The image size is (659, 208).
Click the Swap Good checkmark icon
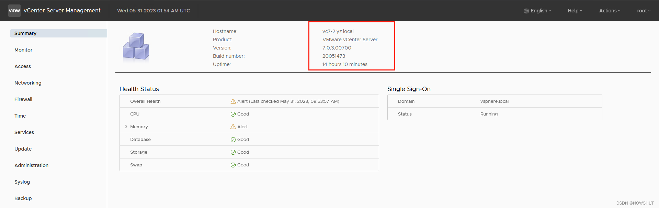tap(233, 165)
